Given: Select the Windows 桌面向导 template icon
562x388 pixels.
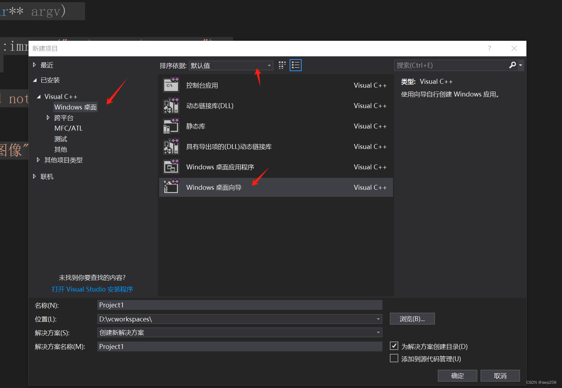Looking at the screenshot, I should tap(171, 187).
